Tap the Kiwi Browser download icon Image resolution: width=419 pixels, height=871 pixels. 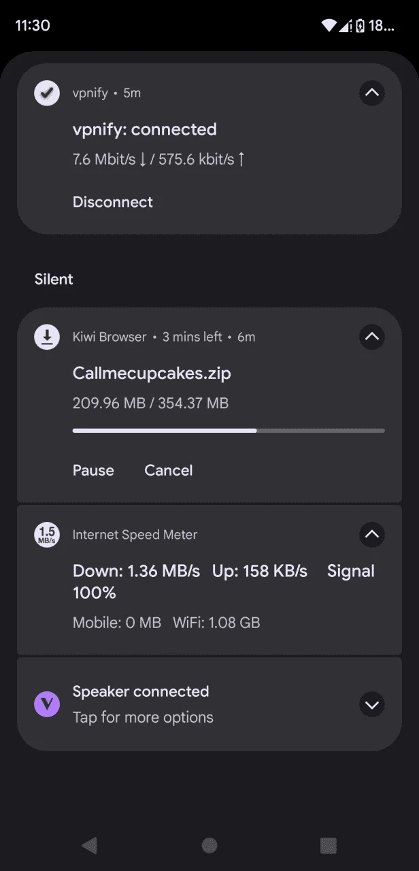[47, 337]
